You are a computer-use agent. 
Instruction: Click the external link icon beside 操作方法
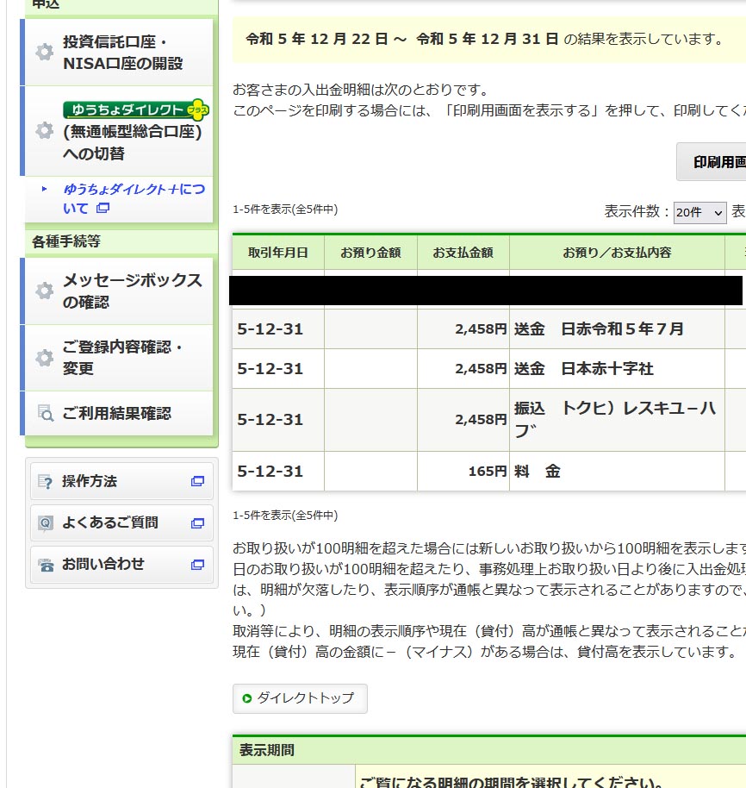[198, 481]
